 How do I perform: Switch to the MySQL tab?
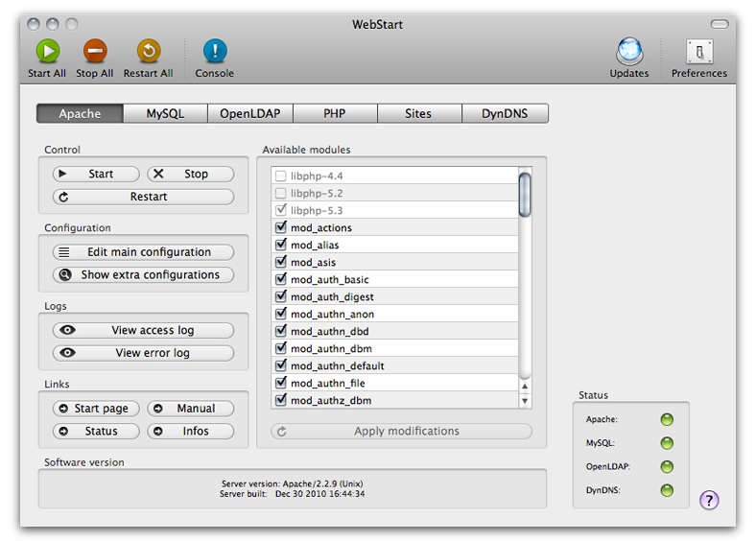(165, 113)
